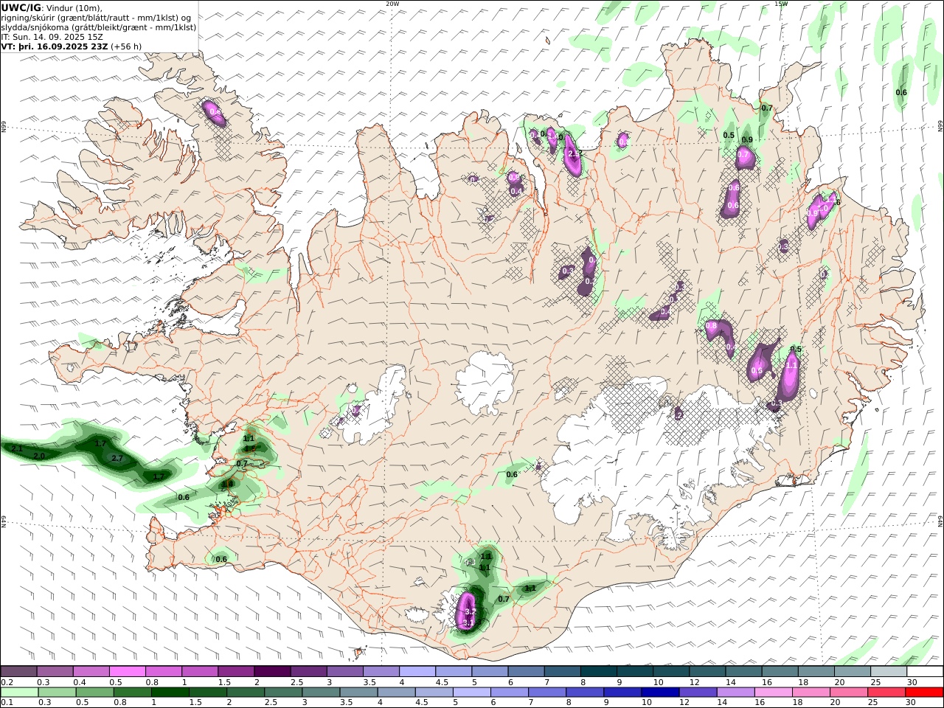944x708 pixels.
Task: Click the bright red 30 mm rain swatch
Action: [x=924, y=693]
